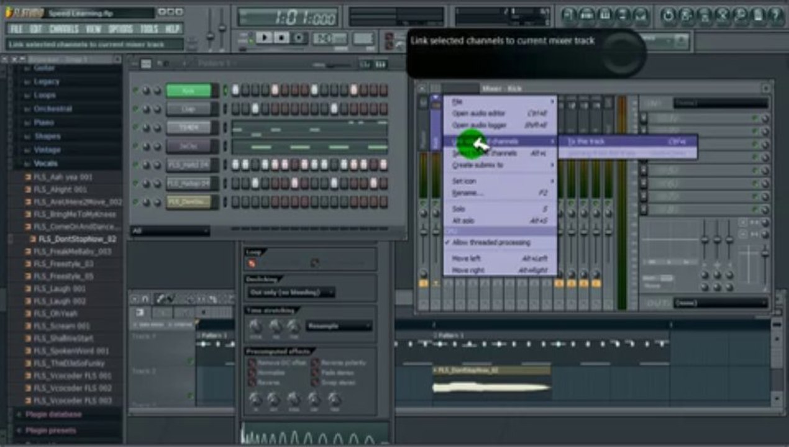Viewport: 789px width, 447px height.
Task: Collapse the Vocals folder in browser
Action: (45, 163)
